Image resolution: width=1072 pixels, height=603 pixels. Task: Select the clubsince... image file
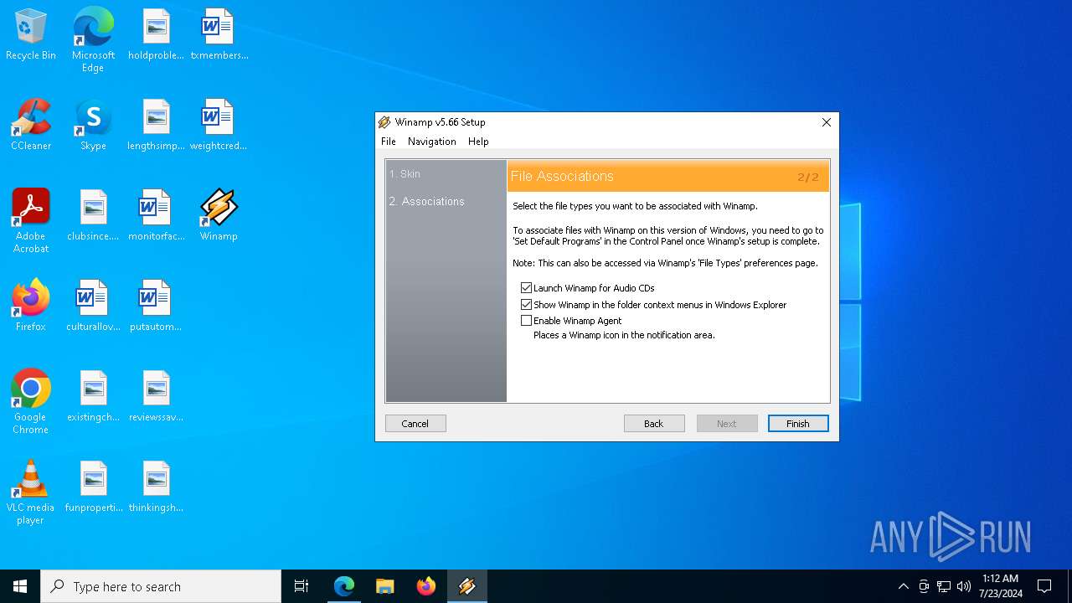point(93,216)
